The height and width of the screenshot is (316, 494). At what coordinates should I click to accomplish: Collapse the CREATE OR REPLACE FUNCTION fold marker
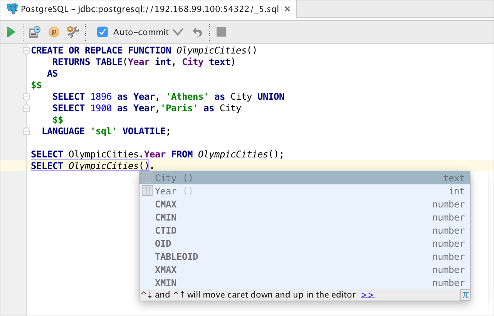coord(26,51)
